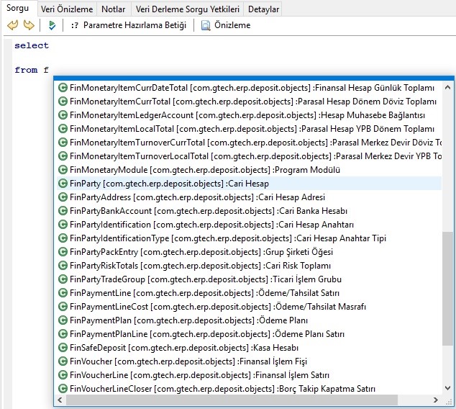456x409 pixels.
Task: Show the Detaylar tab
Action: point(263,9)
